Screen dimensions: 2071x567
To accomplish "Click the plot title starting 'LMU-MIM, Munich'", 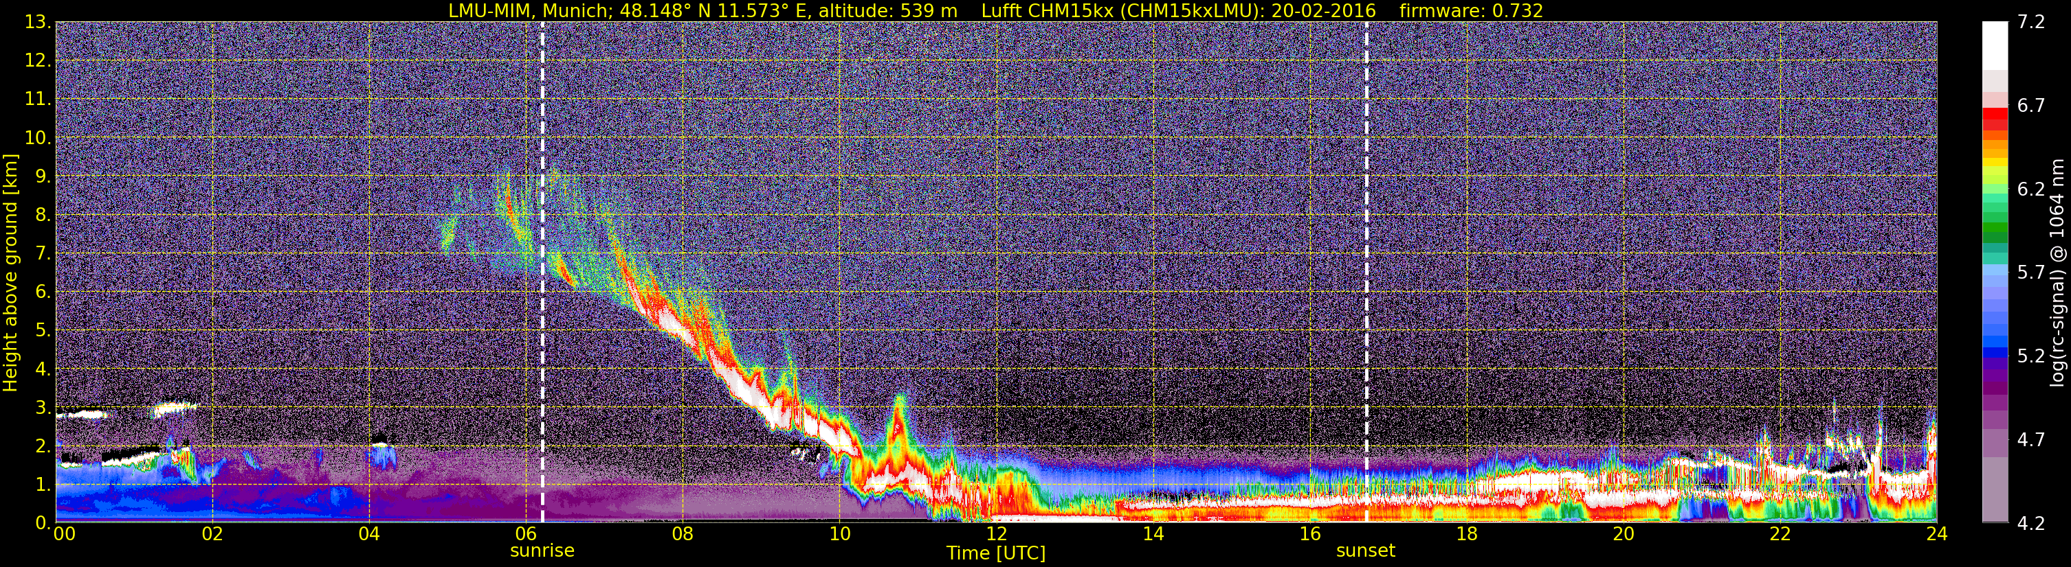I will pos(995,10).
